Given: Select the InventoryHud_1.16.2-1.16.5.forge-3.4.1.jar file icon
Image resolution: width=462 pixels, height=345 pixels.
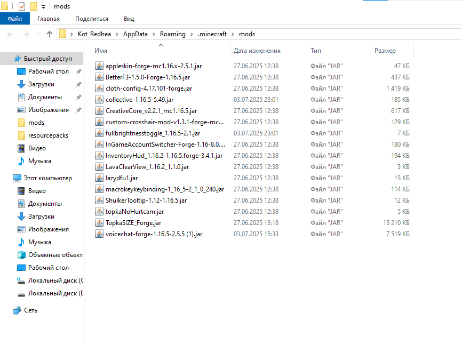Looking at the screenshot, I should pos(99,155).
